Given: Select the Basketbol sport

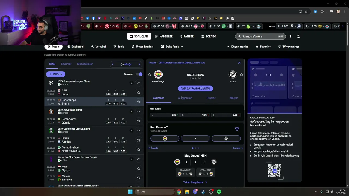Looking at the screenshot, I should tap(76, 47).
